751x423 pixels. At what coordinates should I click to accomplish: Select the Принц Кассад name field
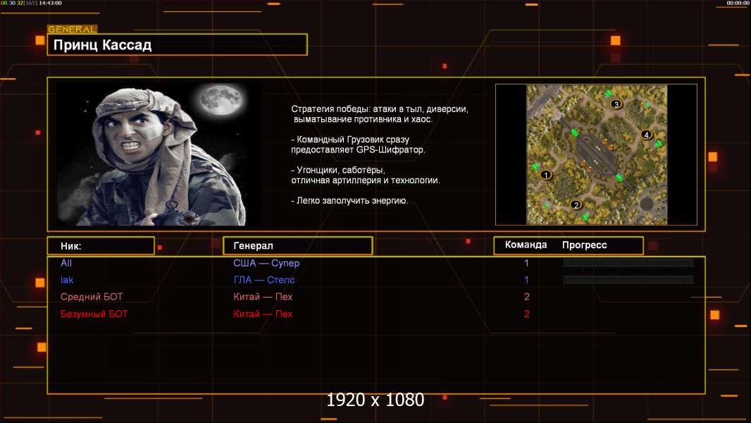click(x=177, y=45)
